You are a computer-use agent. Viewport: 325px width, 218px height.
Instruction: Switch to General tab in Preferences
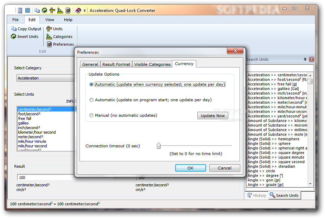click(90, 64)
